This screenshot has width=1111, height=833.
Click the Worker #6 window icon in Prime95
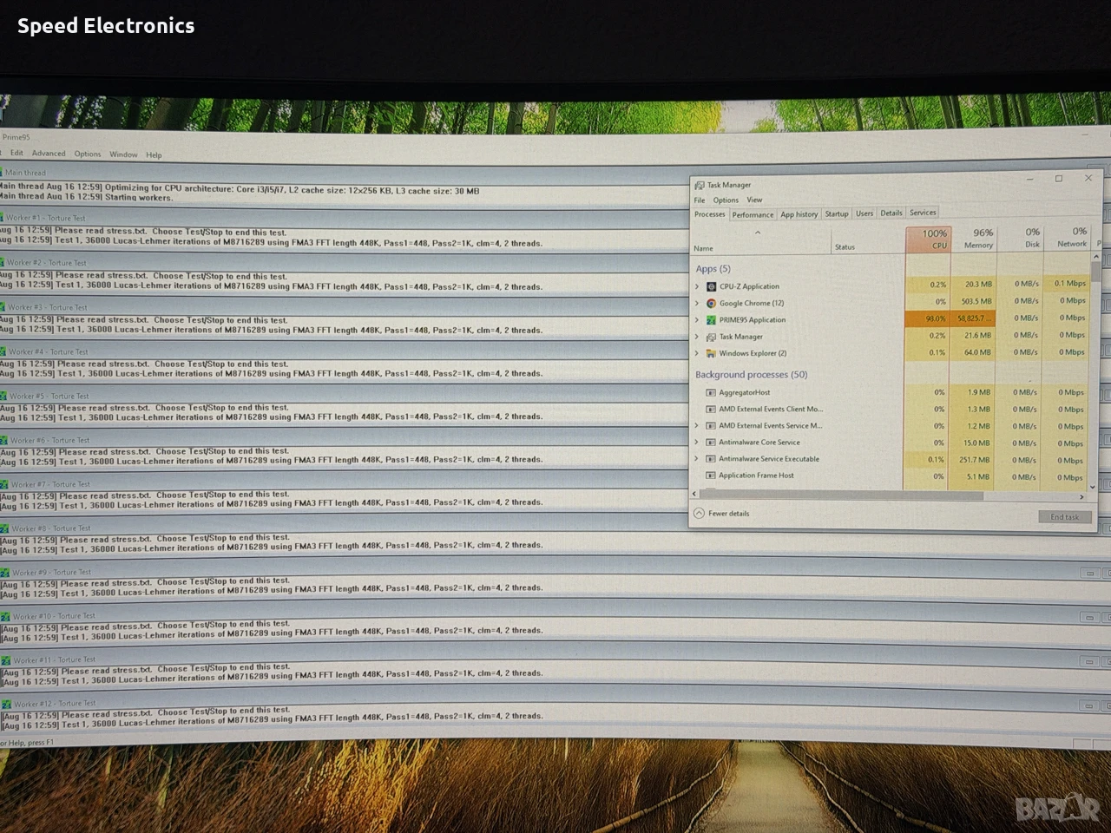pos(4,441)
